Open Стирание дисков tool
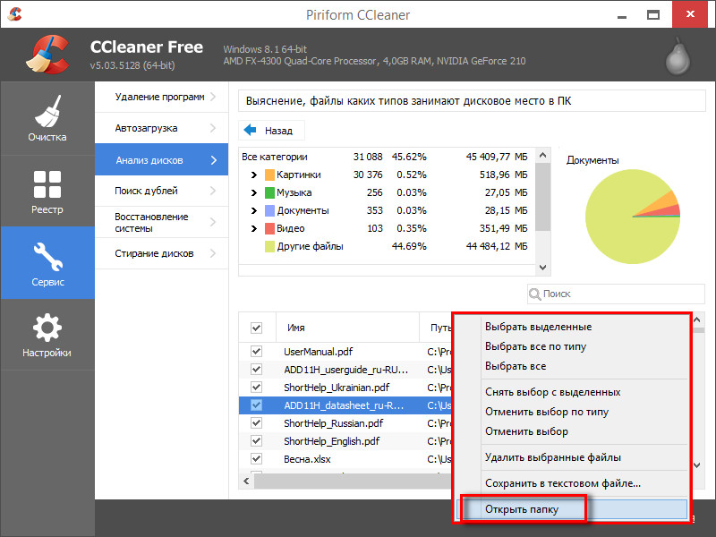This screenshot has height=537, width=716. 162,253
